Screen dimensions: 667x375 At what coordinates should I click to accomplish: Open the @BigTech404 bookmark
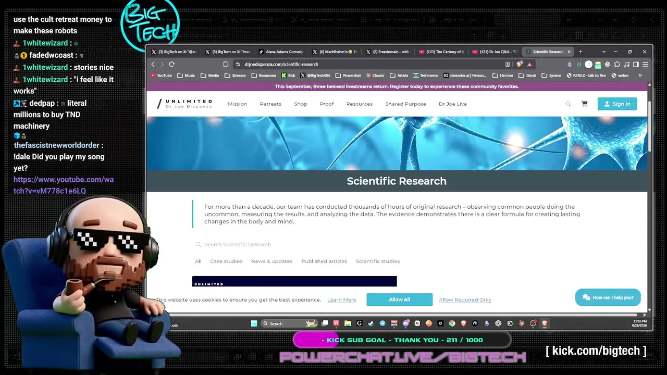click(315, 76)
